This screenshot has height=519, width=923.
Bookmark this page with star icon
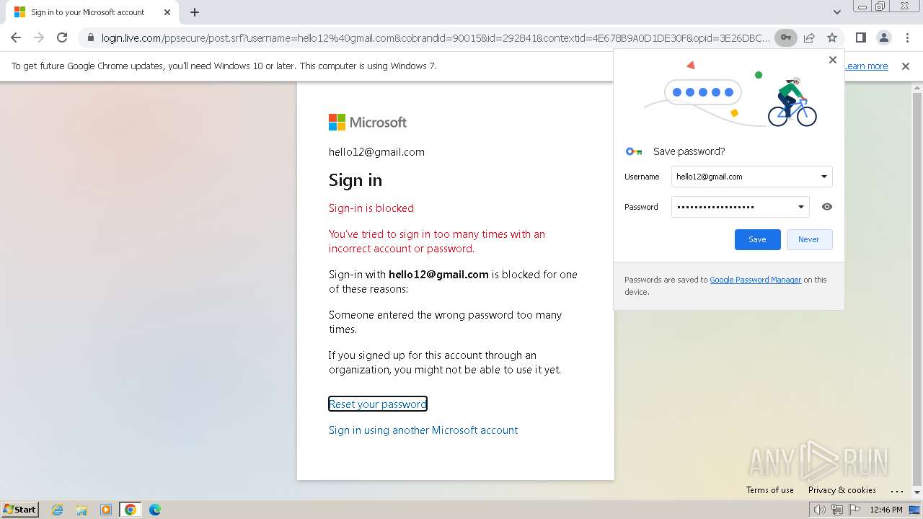click(x=832, y=37)
